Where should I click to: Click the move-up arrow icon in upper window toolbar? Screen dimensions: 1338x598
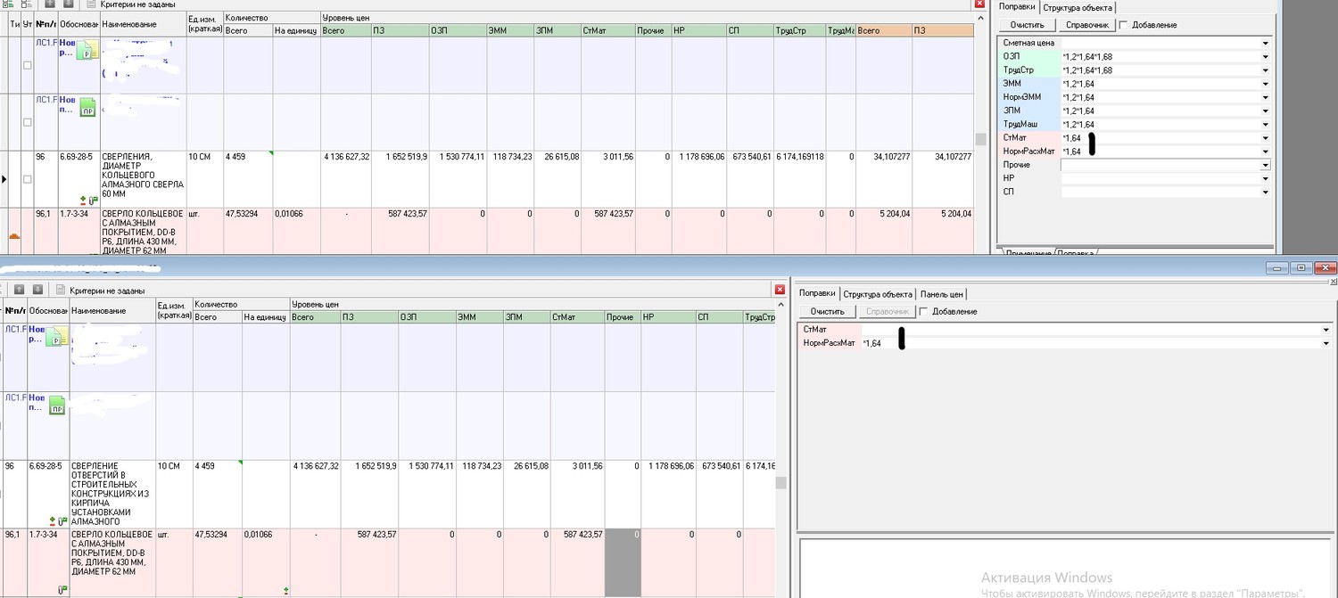50,4
